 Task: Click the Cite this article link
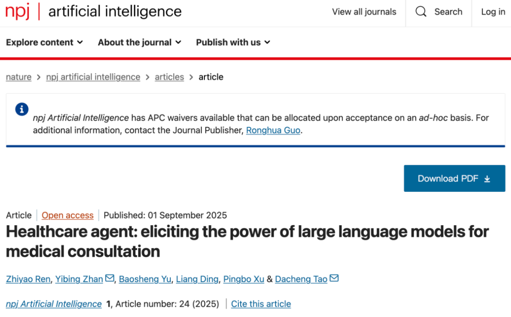pos(261,304)
